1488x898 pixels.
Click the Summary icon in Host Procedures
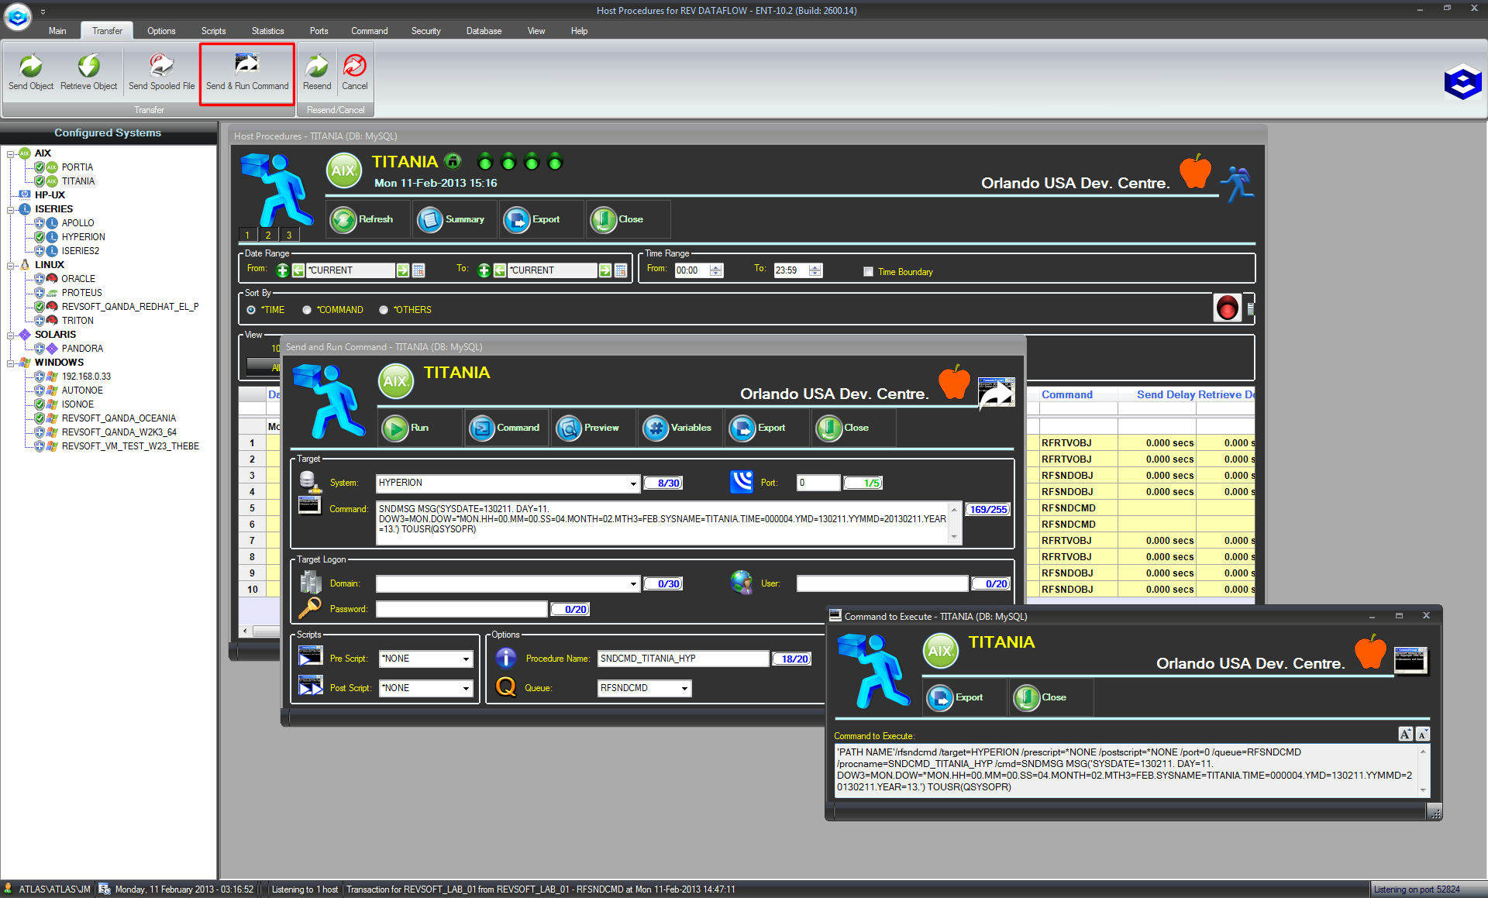click(431, 220)
